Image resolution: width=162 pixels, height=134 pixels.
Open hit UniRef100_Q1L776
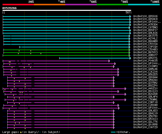145,122
